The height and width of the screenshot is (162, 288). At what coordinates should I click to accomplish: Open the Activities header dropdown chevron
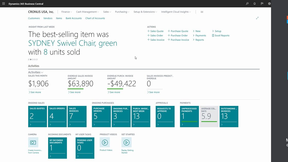click(x=42, y=72)
